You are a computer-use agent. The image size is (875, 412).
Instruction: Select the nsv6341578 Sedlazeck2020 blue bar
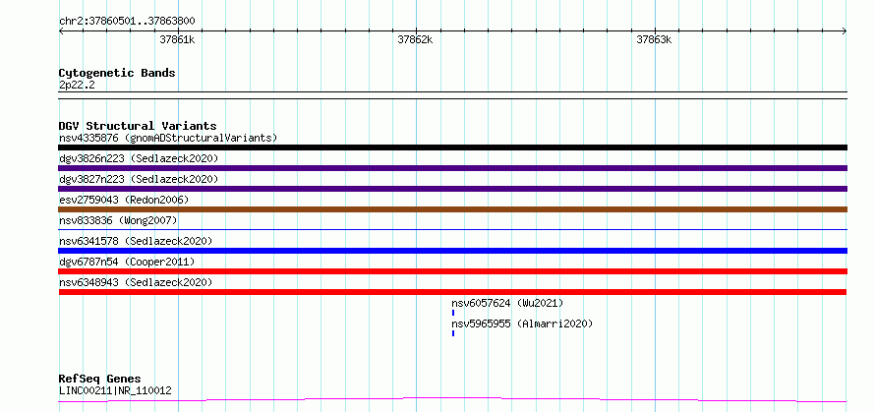coord(452,251)
